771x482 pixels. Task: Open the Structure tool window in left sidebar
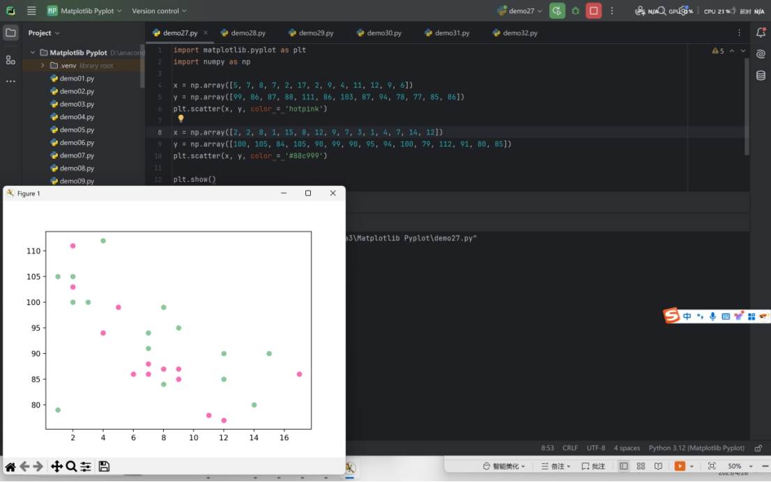click(x=10, y=60)
